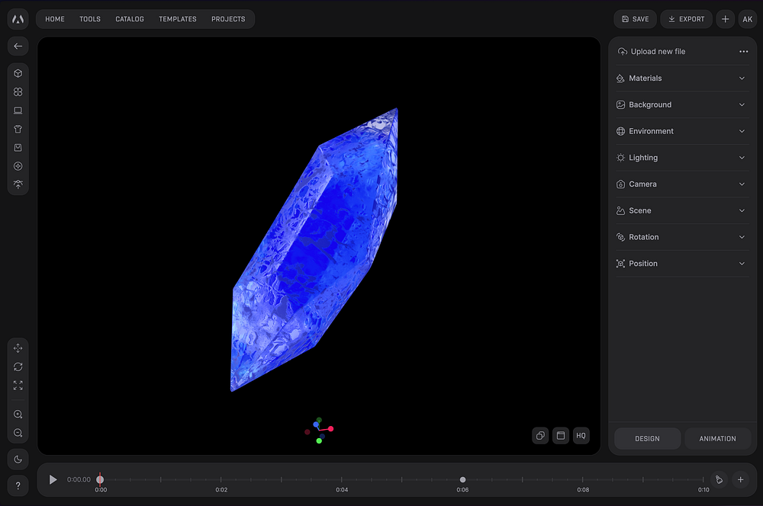The height and width of the screenshot is (506, 763).
Task: Expand the Scene section
Action: [682, 210]
